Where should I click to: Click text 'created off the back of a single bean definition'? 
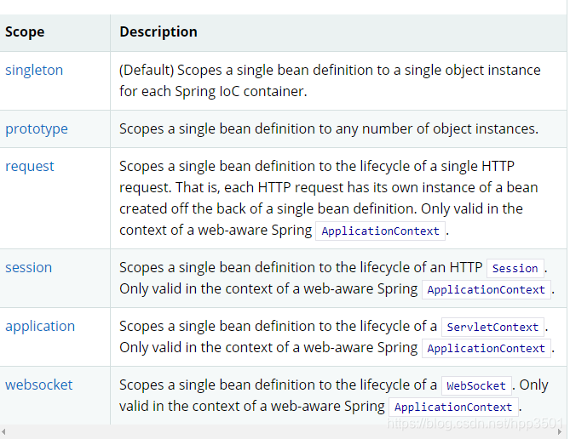[x=268, y=208]
